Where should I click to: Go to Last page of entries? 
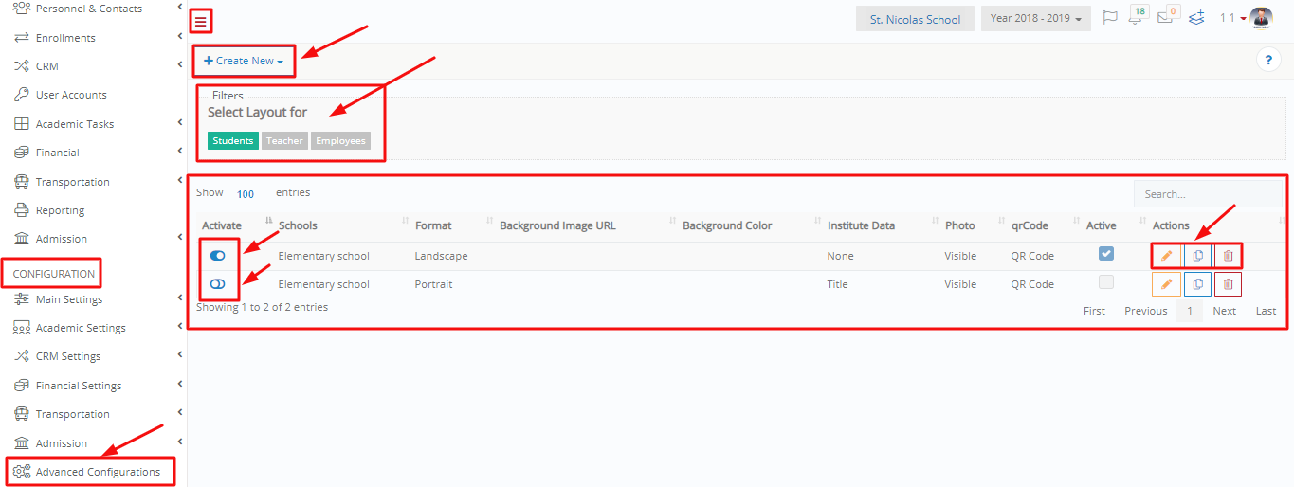1266,311
